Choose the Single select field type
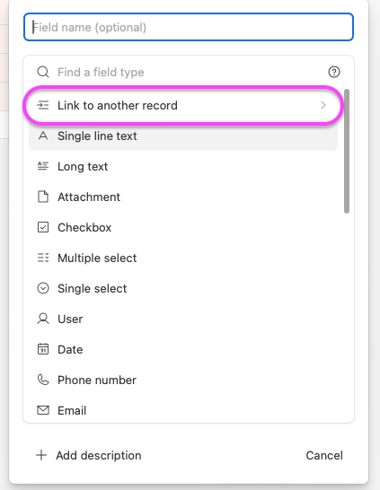 (183, 288)
